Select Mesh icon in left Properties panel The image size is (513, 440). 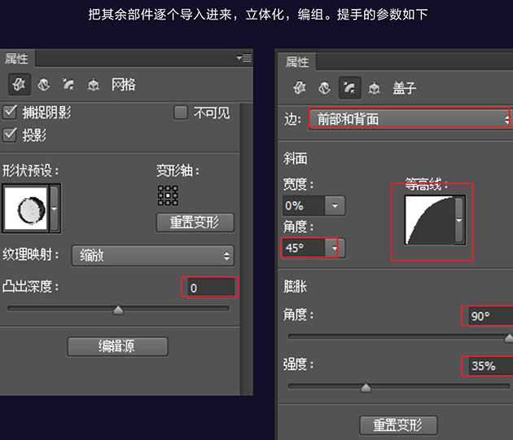(19, 85)
